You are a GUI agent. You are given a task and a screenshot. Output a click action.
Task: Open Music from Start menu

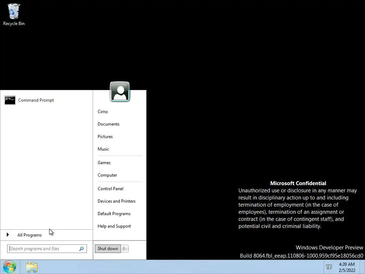(x=103, y=149)
